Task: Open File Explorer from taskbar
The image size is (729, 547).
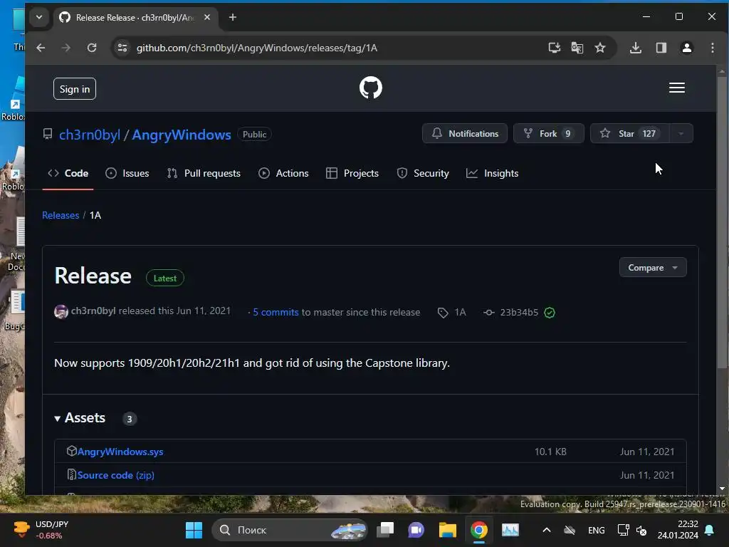Action: tap(448, 530)
